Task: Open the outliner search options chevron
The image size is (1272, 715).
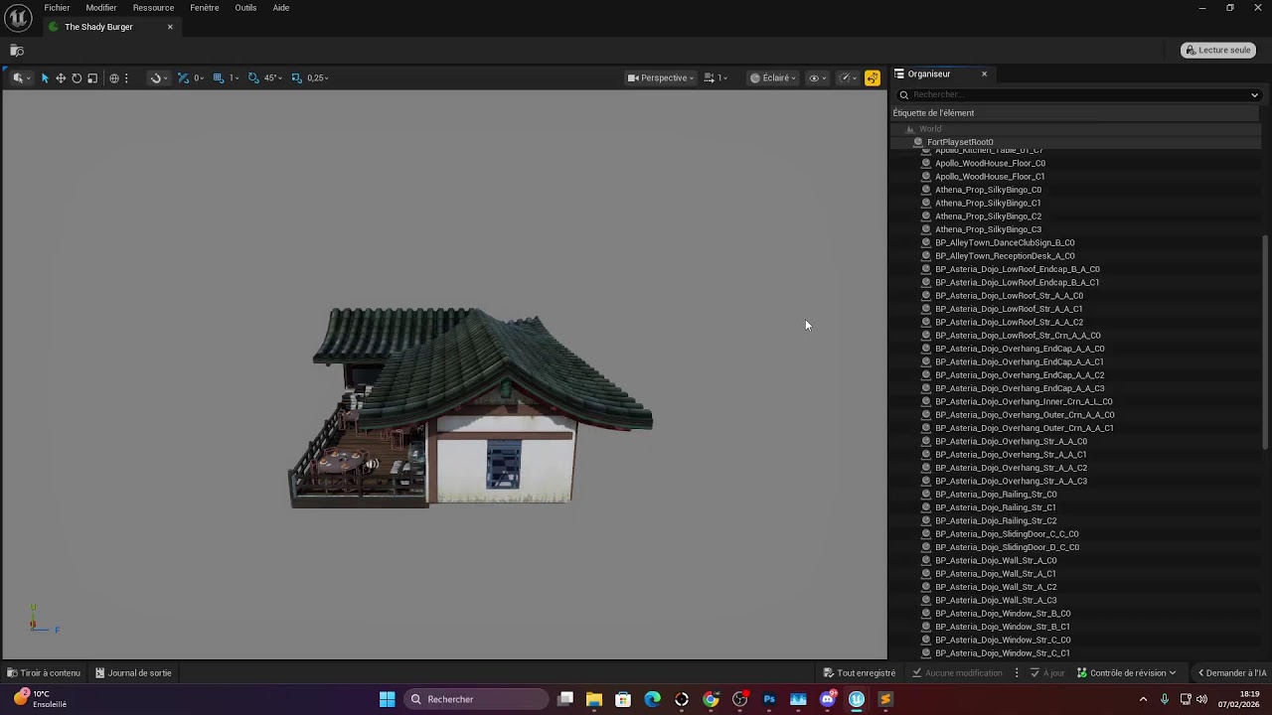Action: pyautogui.click(x=1254, y=95)
